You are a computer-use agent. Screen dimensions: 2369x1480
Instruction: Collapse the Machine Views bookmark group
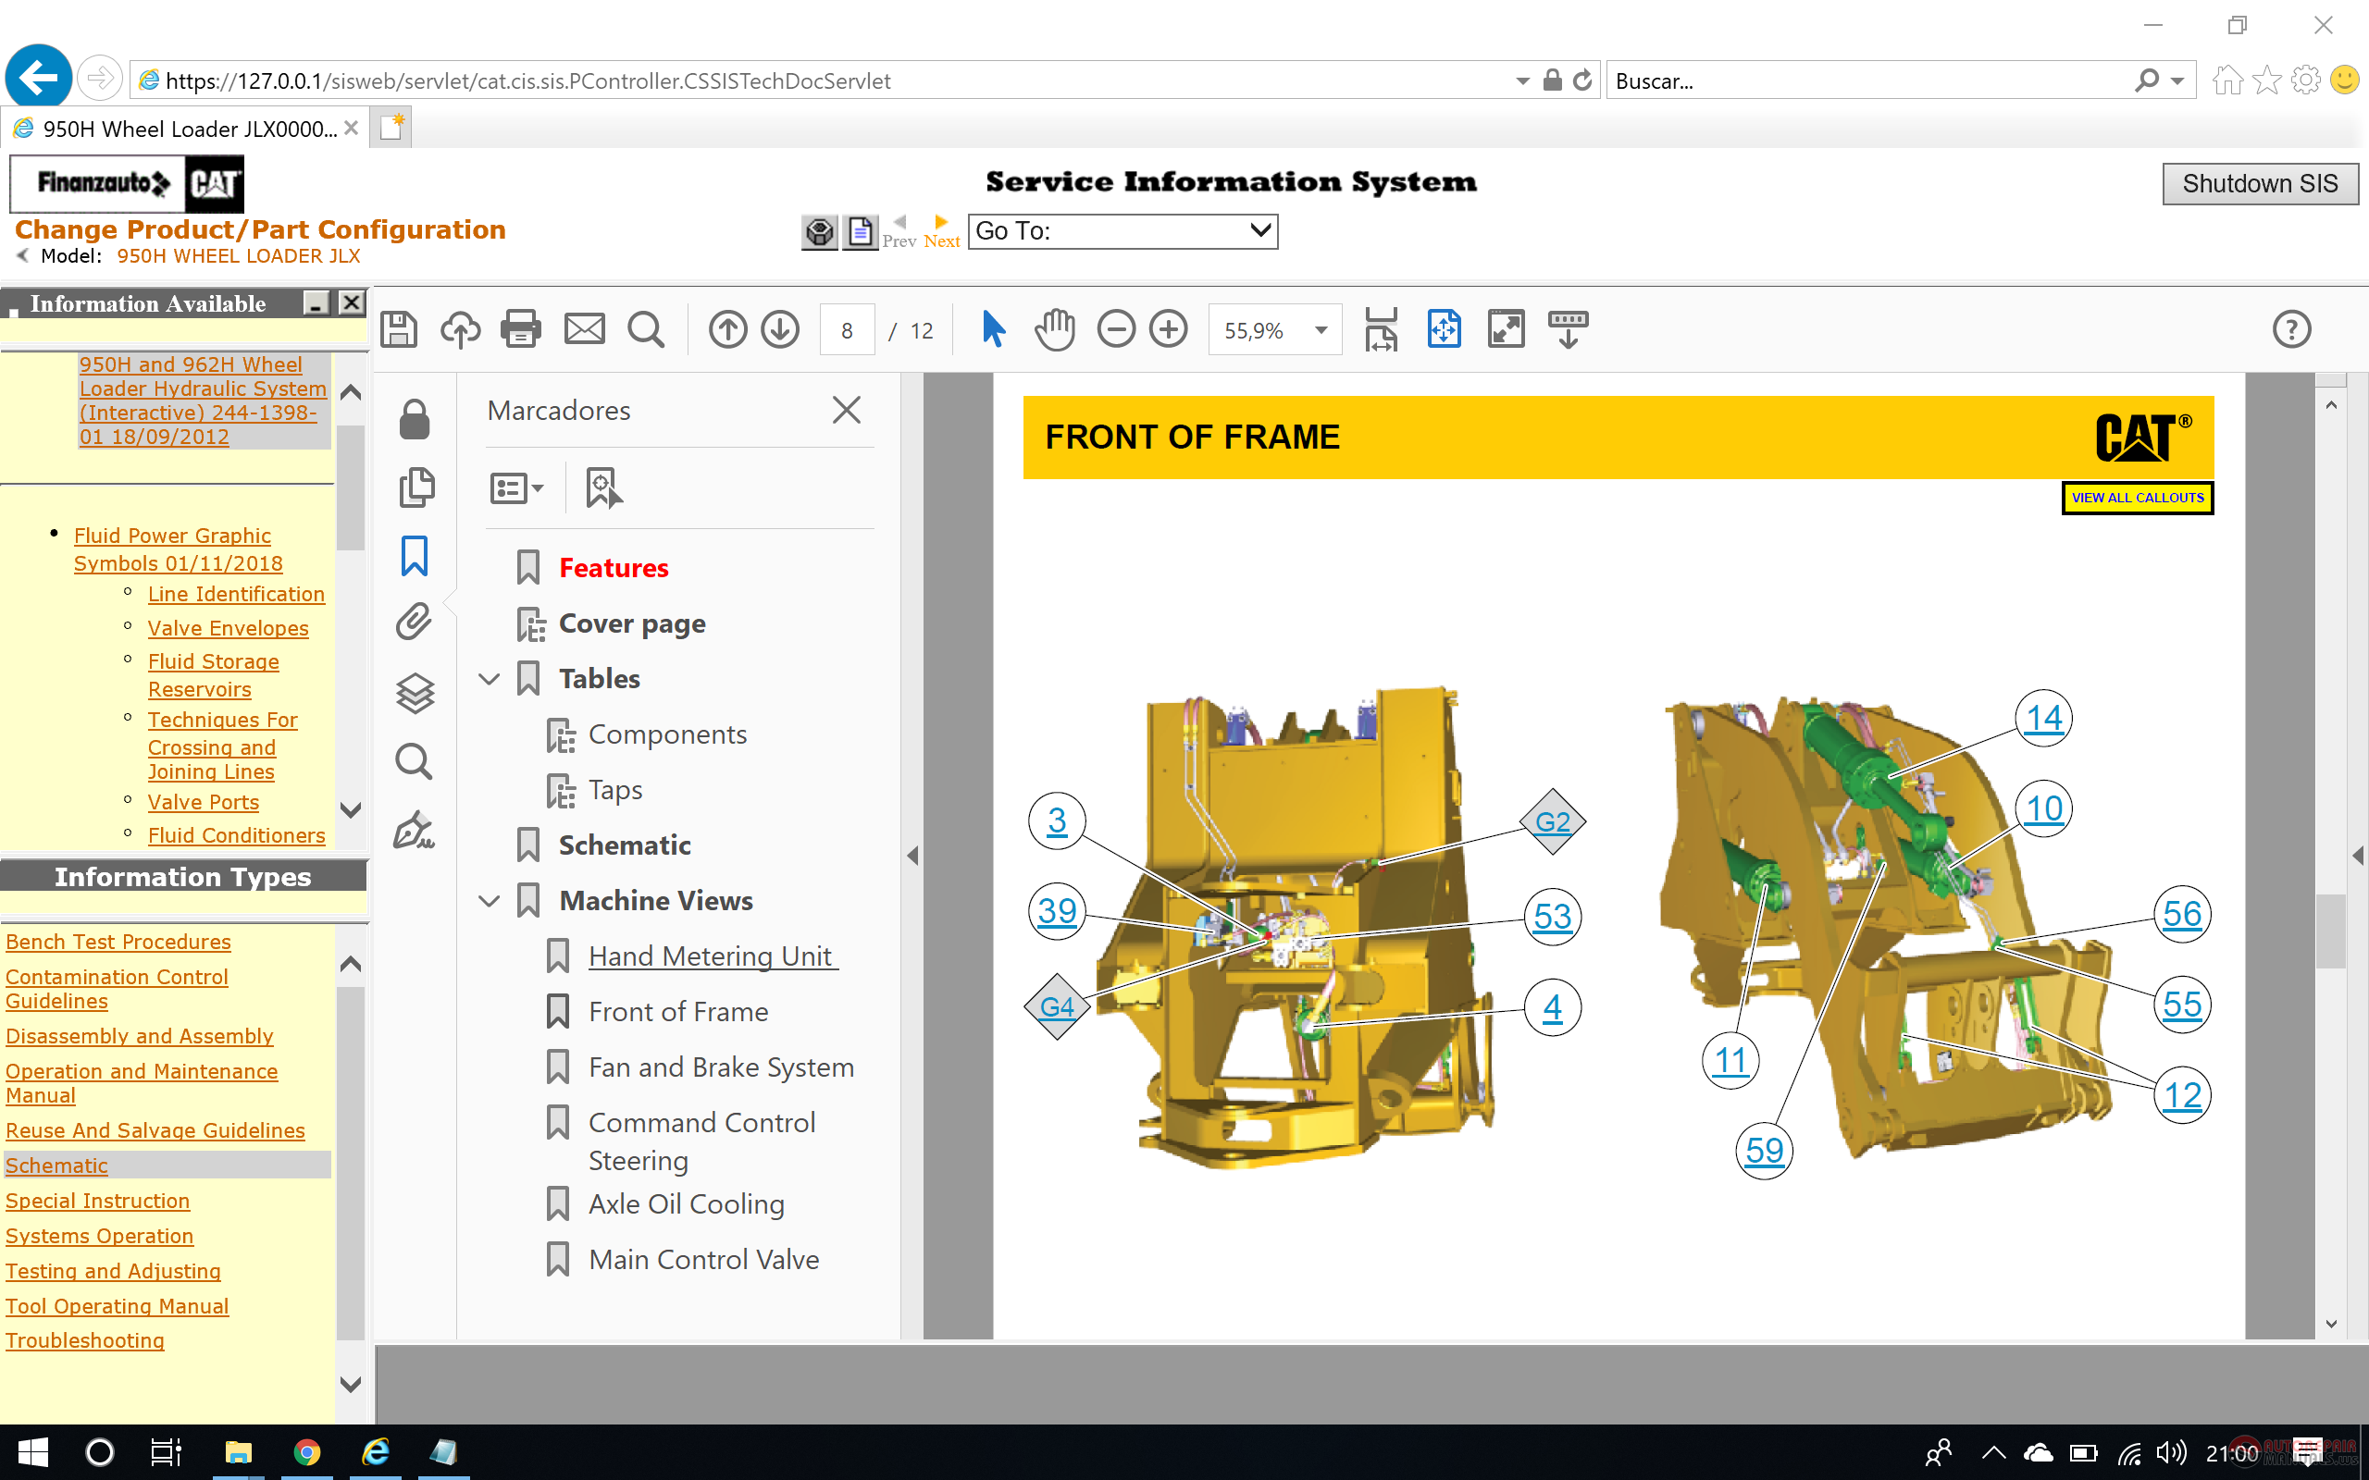(490, 901)
